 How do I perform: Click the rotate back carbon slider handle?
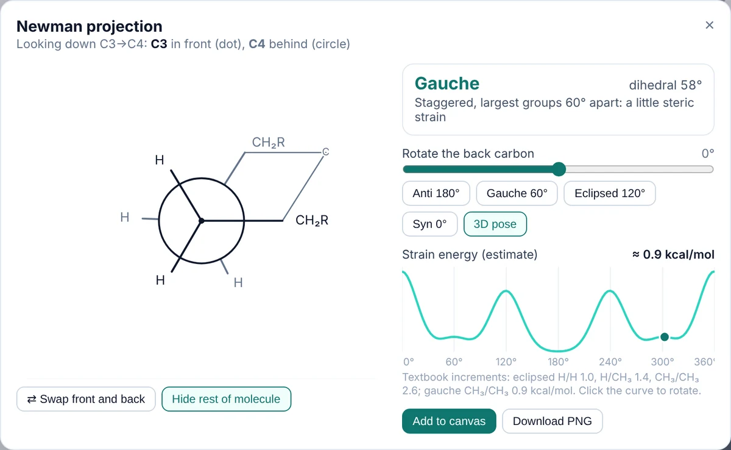(559, 169)
